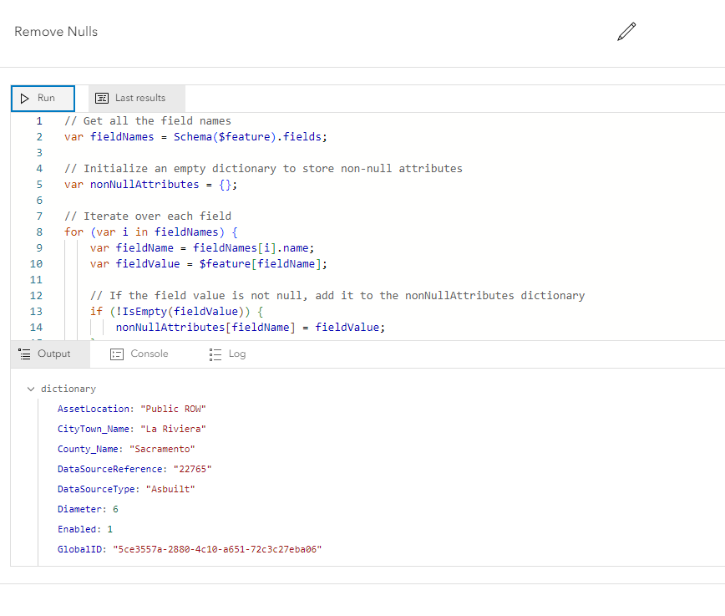Click the IsEmpty if statement line

click(x=175, y=312)
